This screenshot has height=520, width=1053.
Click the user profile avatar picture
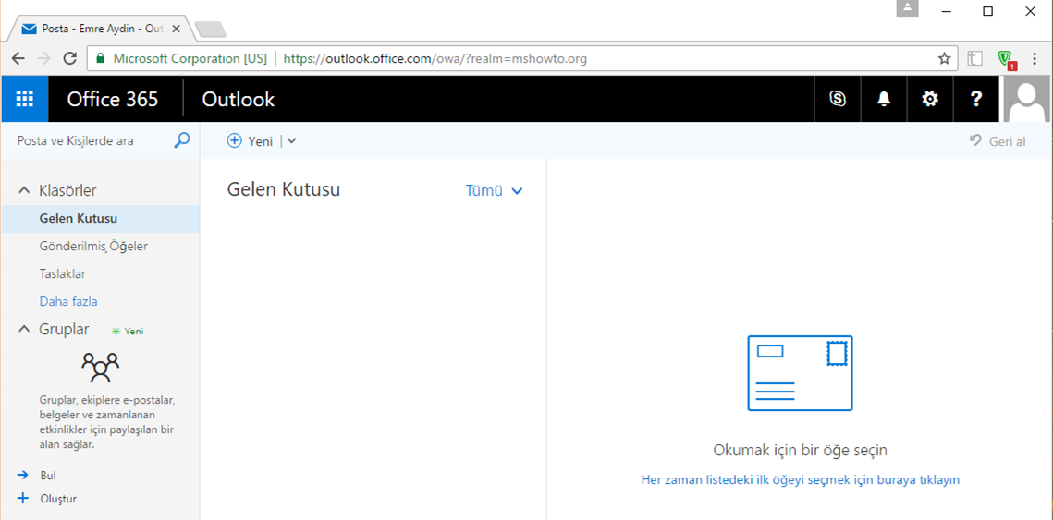point(1027,100)
